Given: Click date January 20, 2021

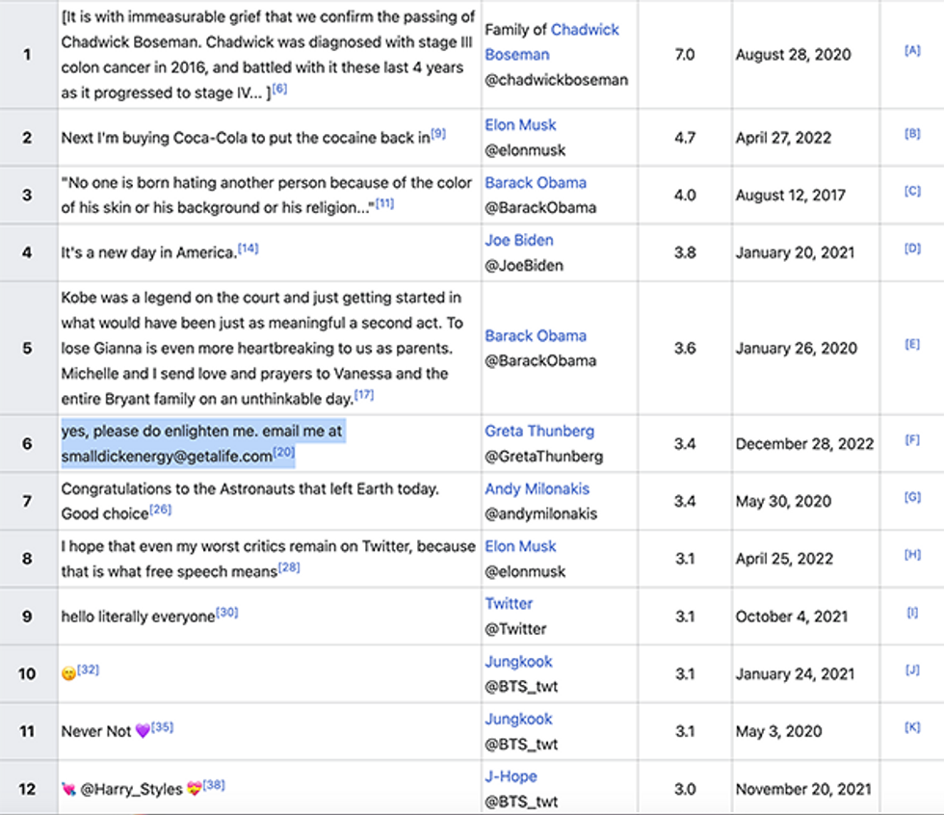Looking at the screenshot, I should [x=795, y=252].
